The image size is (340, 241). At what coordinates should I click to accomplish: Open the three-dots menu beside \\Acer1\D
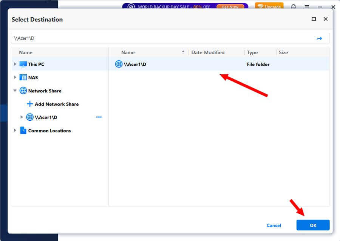[x=99, y=117]
